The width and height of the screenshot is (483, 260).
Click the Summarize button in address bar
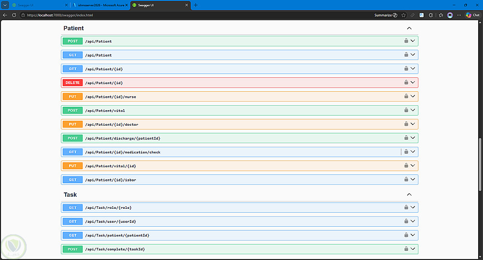click(385, 15)
